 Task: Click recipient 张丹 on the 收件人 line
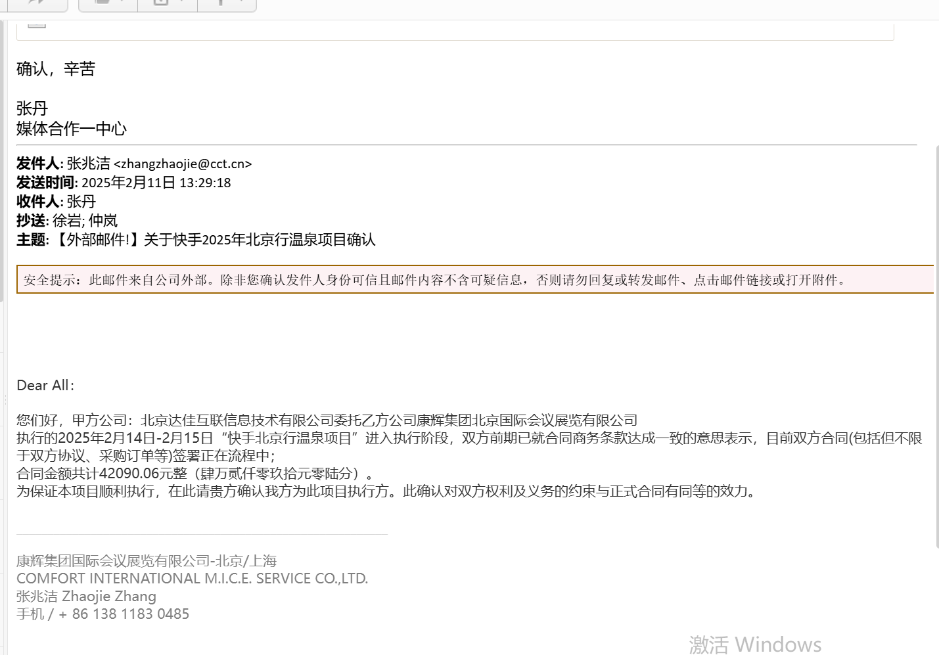click(81, 202)
